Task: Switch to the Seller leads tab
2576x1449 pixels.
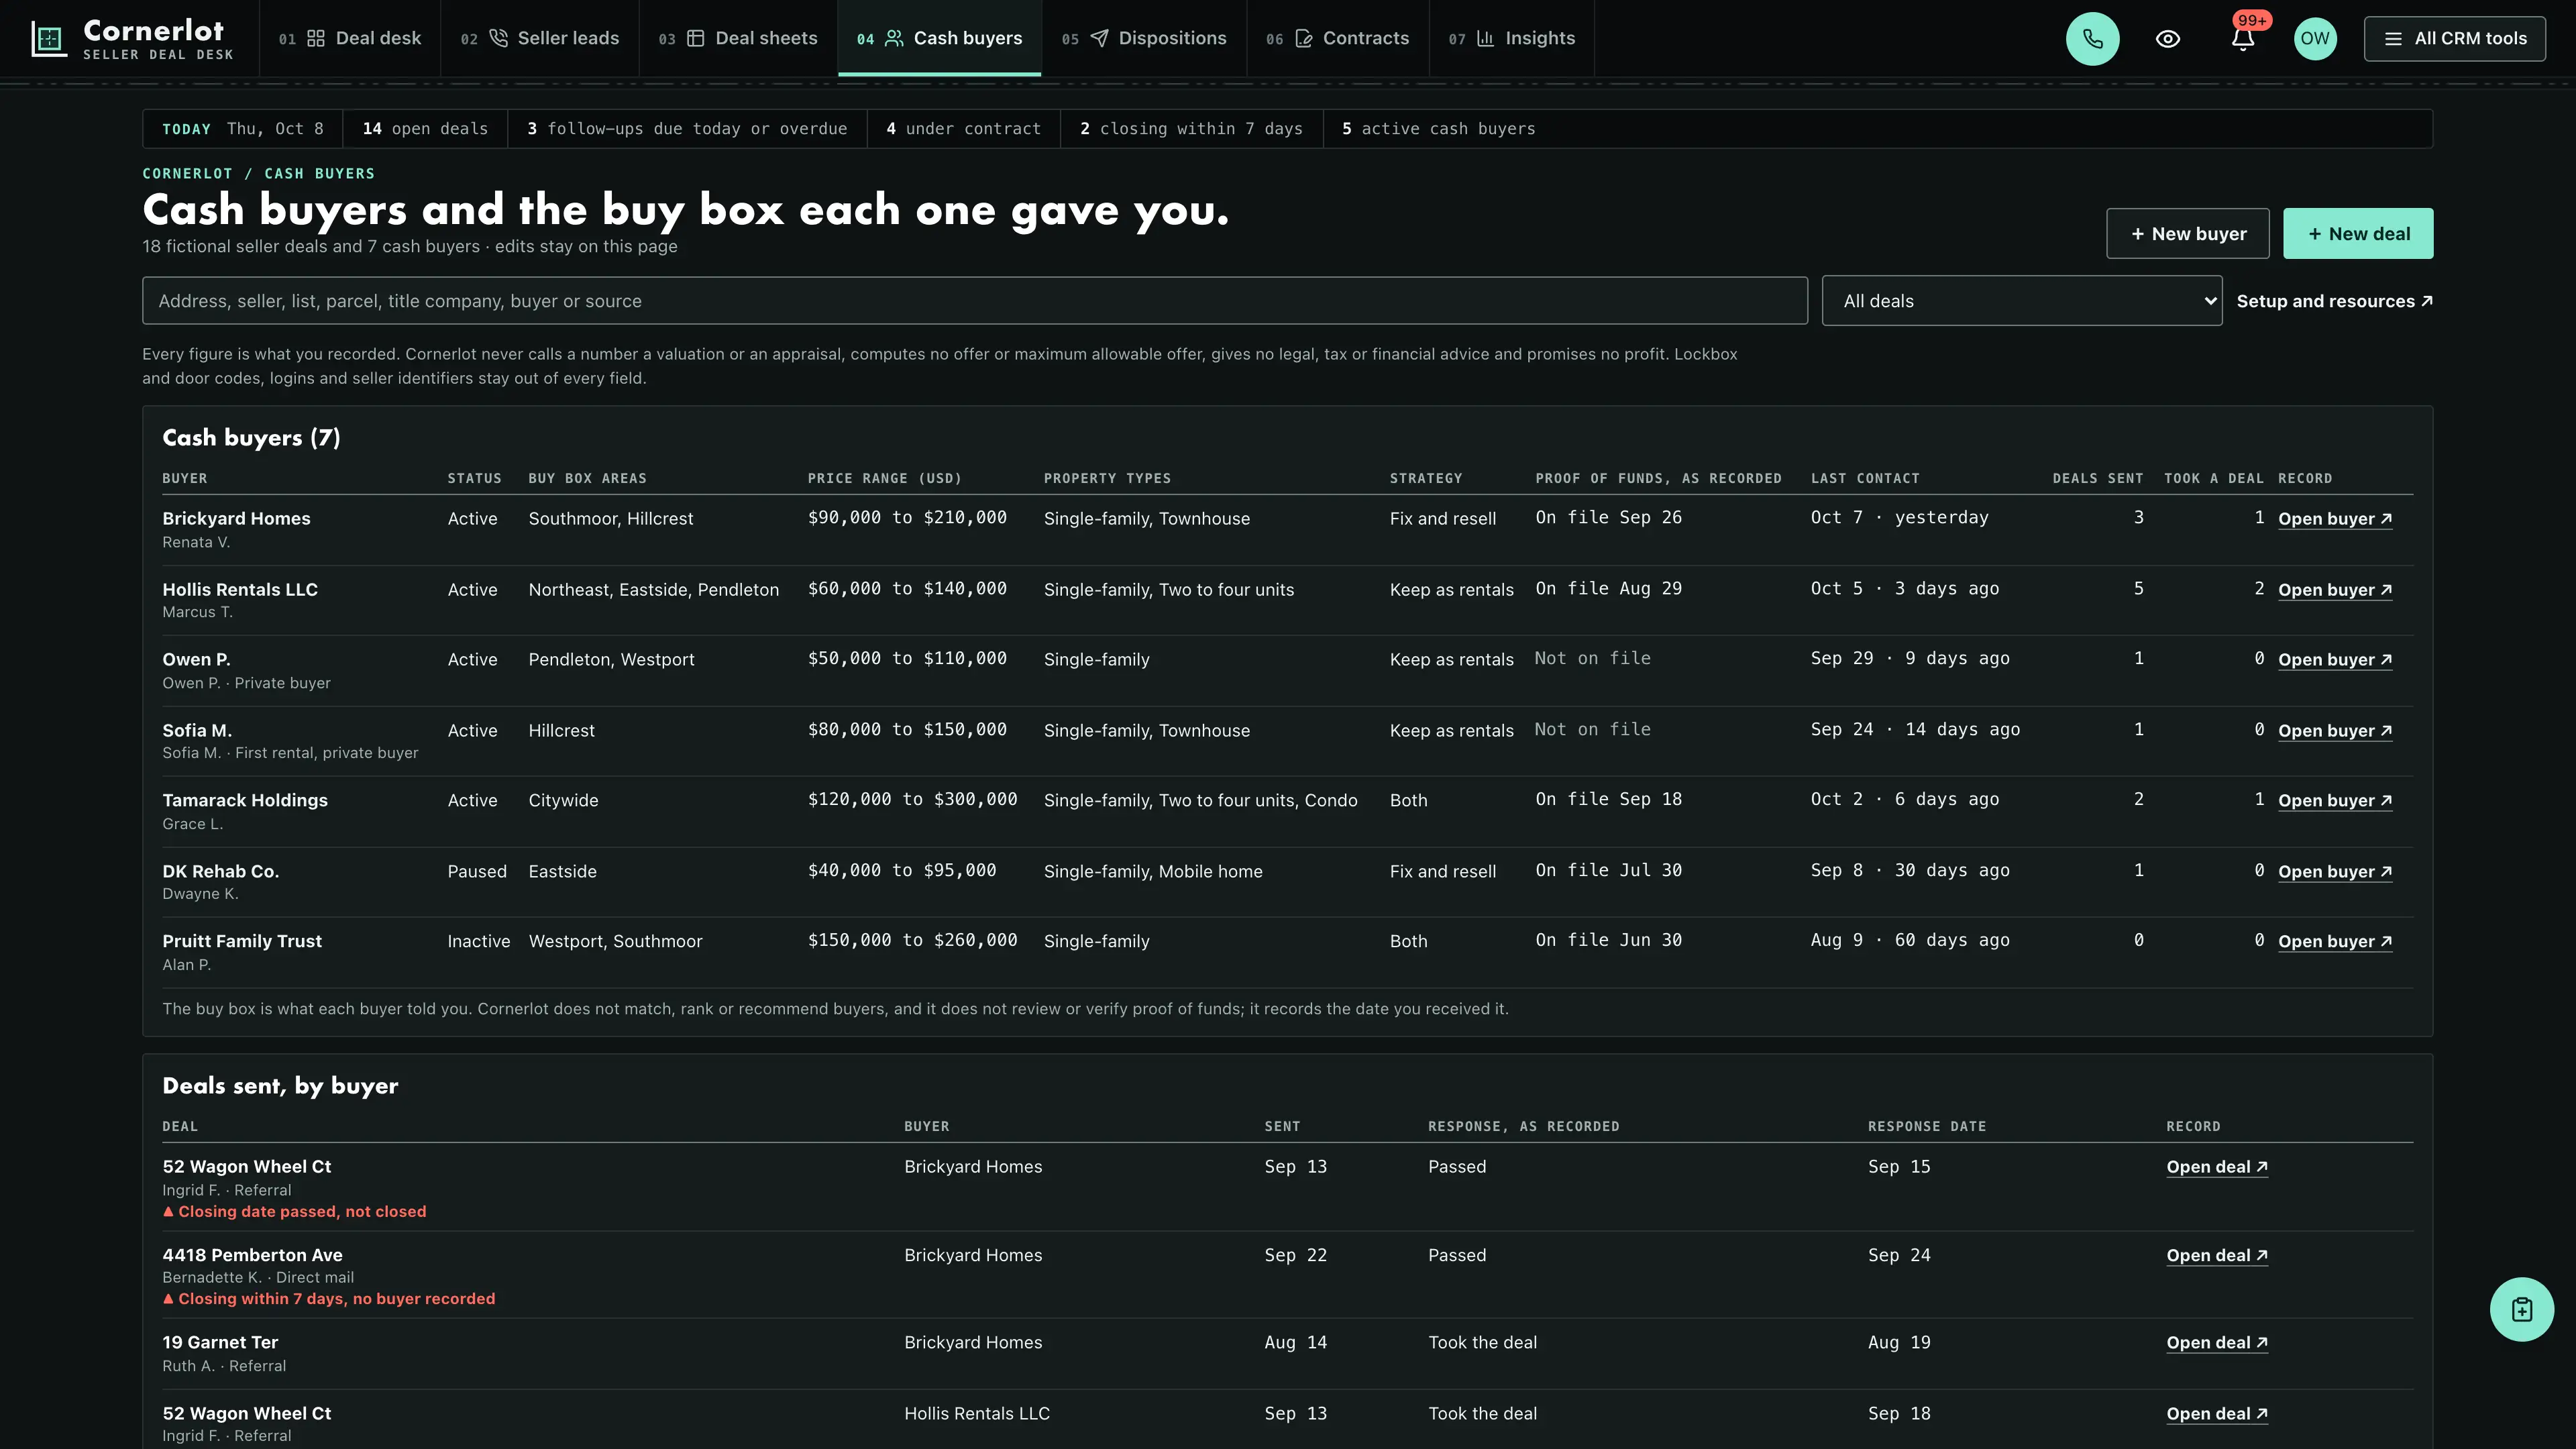Action: point(540,38)
